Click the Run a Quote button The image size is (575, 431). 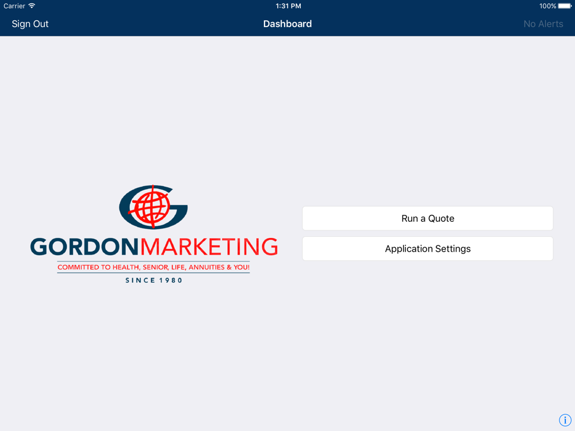click(428, 218)
